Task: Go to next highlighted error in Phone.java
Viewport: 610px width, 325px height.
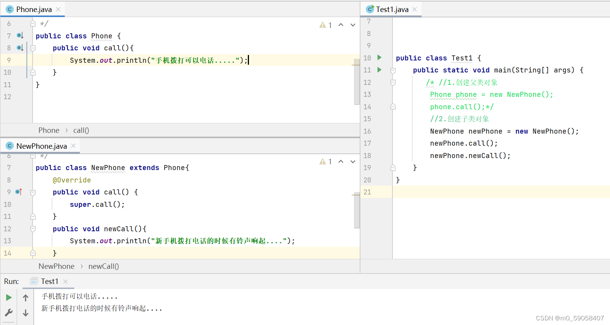Action: (353, 25)
